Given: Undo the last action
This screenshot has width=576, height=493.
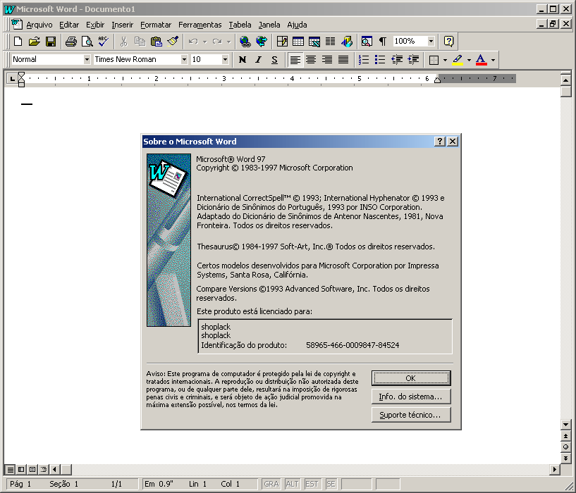Looking at the screenshot, I should [x=193, y=42].
